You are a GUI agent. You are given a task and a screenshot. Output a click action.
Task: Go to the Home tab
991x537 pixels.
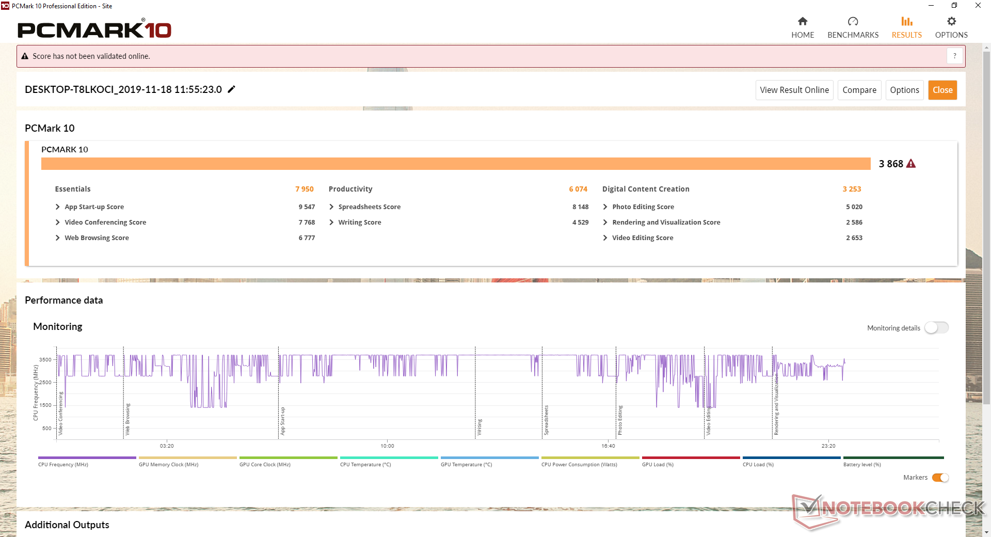pos(803,28)
